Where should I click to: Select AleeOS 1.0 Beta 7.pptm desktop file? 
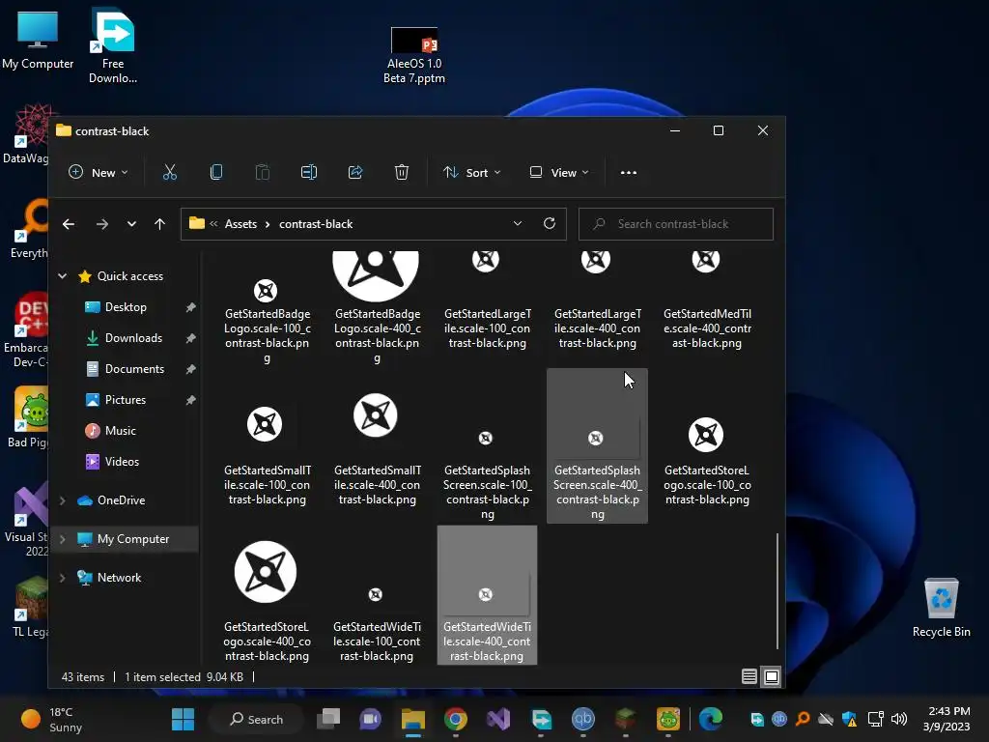(x=414, y=55)
